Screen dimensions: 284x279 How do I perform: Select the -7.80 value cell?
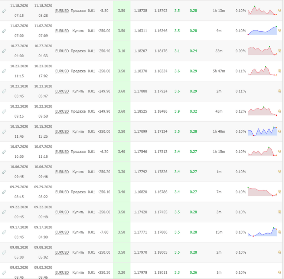click(104, 232)
